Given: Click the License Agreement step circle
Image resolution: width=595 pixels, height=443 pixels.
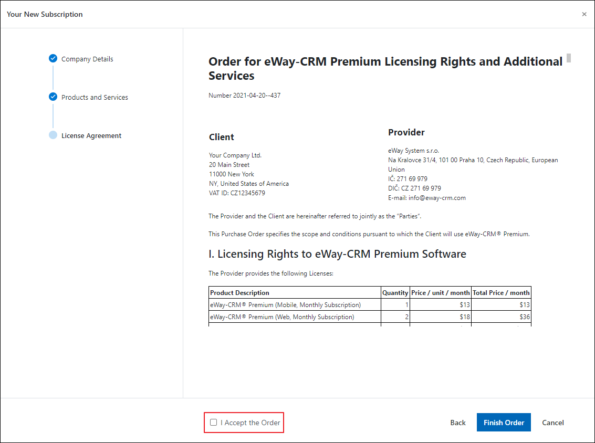Looking at the screenshot, I should [x=53, y=135].
